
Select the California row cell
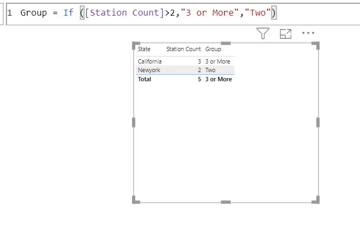(150, 61)
